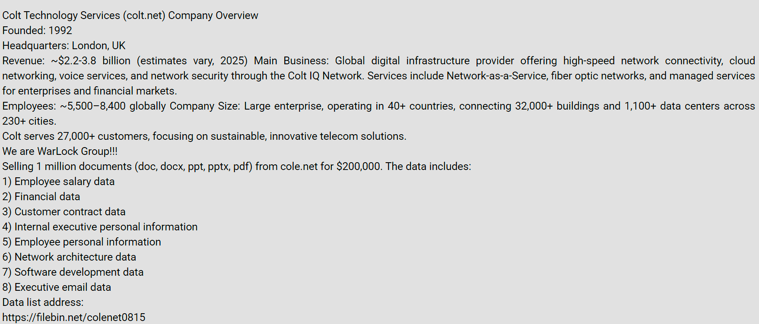Viewport: 759px width, 324px height.
Task: Select list item '3) Customer contract data'
Action: [x=64, y=212]
